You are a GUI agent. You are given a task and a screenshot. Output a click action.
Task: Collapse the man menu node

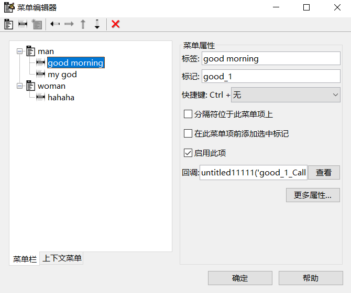pyautogui.click(x=20, y=51)
